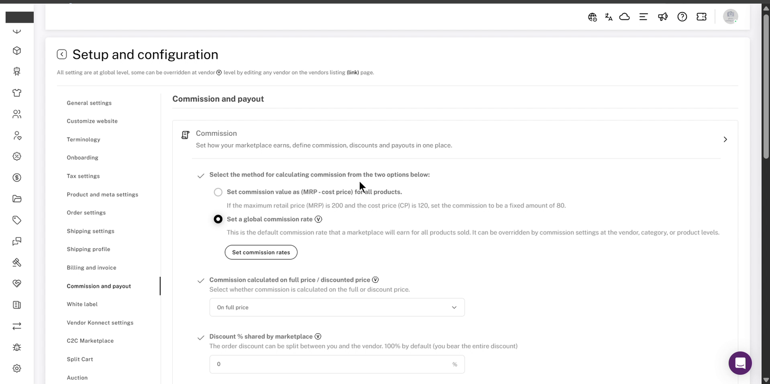This screenshot has height=384, width=770.
Task: Open the help question mark icon
Action: [x=682, y=17]
